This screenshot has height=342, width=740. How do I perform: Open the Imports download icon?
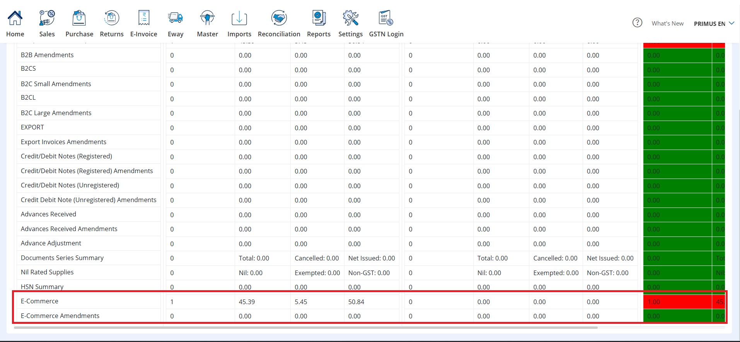point(239,18)
